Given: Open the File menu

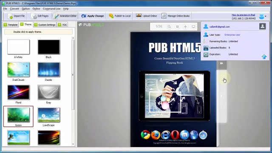Looking at the screenshot, I should click(x=5, y=8).
